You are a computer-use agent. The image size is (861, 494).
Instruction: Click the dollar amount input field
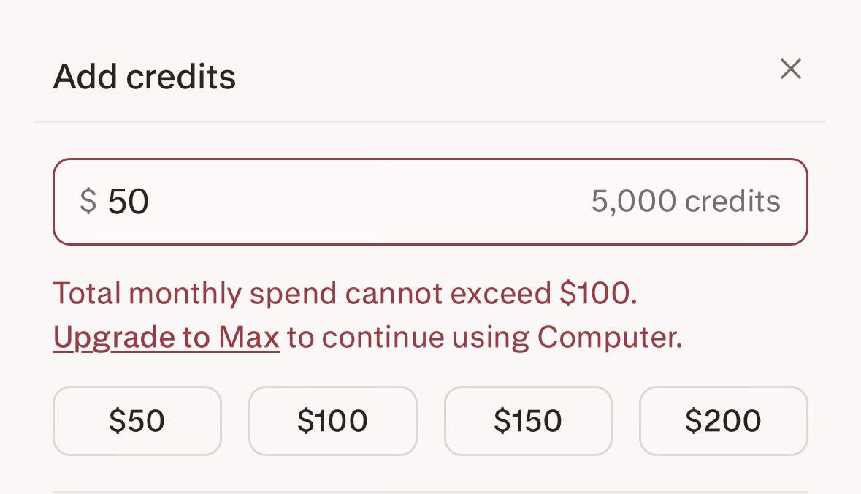tap(365, 202)
